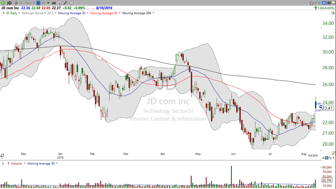The image size is (336, 189).
Task: Click the 23.41 current price label
Action: 327,108
